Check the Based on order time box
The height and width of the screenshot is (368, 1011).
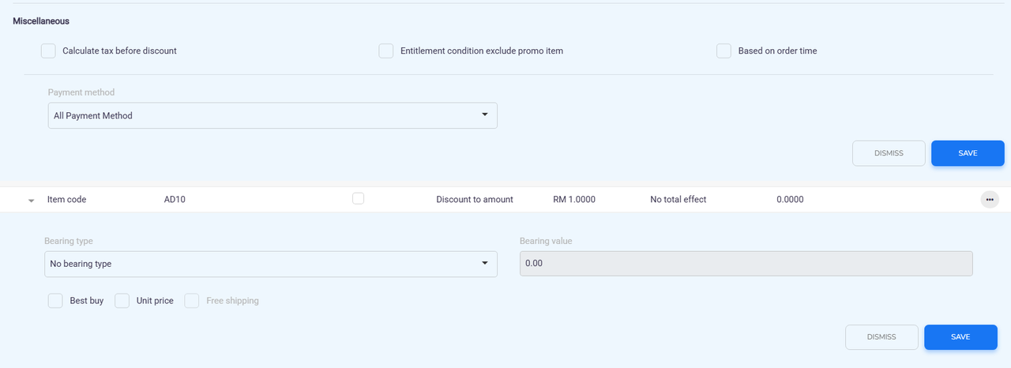pos(723,51)
